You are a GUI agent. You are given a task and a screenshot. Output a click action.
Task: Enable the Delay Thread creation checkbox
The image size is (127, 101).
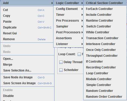coord(61,62)
